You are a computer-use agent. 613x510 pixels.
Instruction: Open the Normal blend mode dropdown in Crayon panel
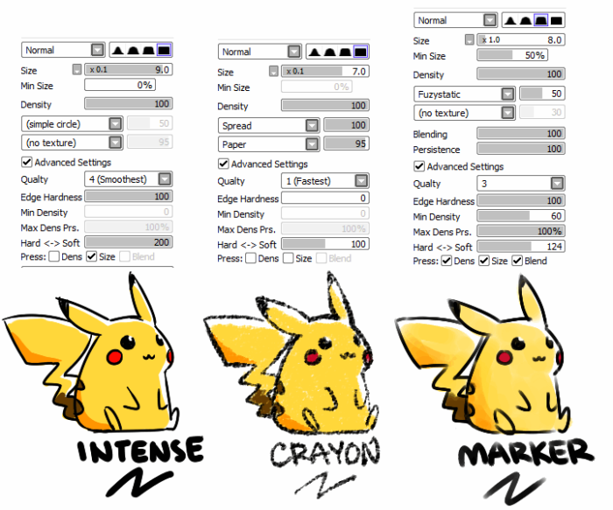click(x=260, y=52)
